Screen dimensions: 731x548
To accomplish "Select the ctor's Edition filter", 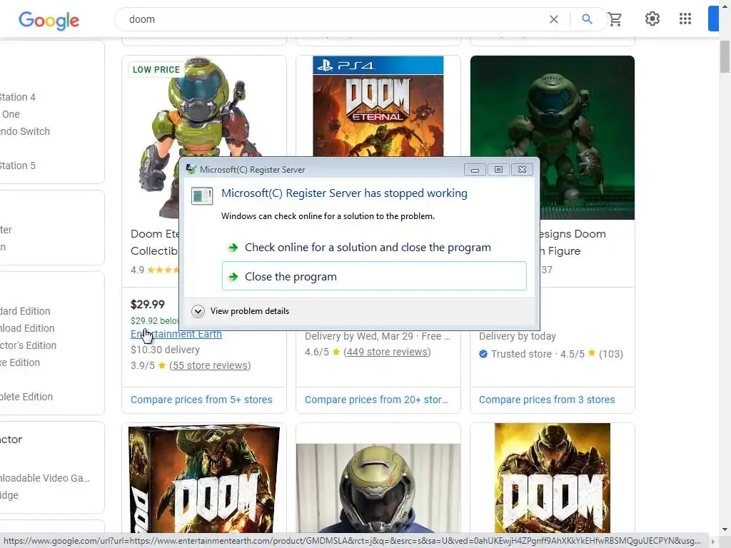I will [28, 346].
